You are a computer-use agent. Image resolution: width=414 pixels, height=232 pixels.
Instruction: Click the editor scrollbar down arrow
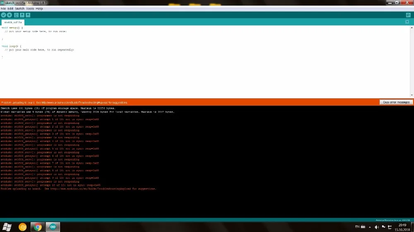pyautogui.click(x=412, y=95)
